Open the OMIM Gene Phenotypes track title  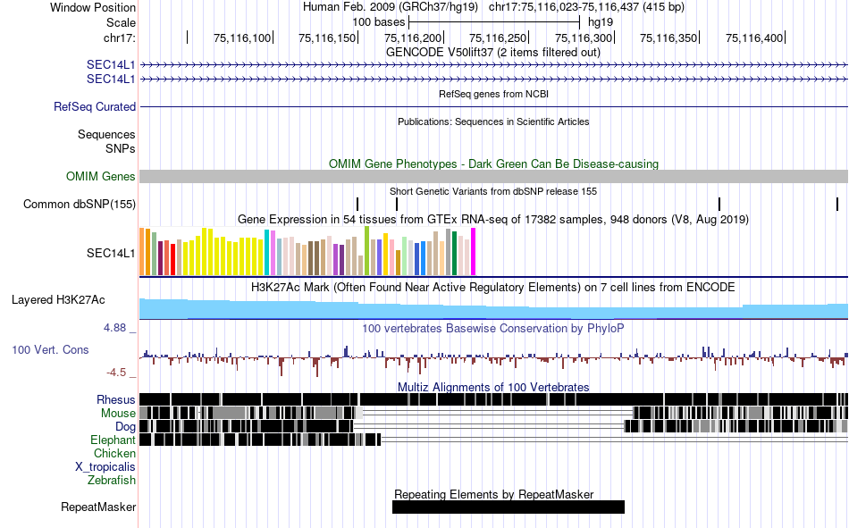click(493, 164)
